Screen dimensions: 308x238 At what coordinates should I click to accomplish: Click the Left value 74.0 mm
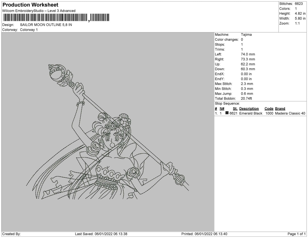248,54
